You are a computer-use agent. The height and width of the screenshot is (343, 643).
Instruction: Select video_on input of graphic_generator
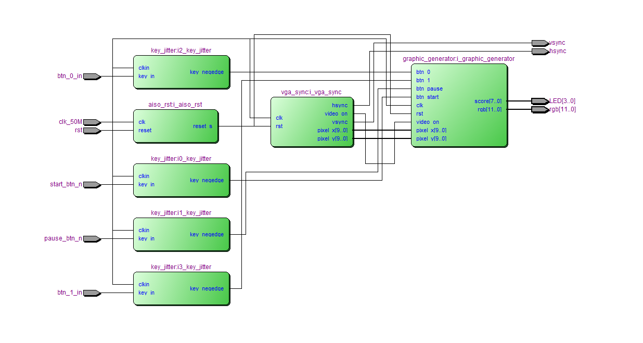click(428, 122)
